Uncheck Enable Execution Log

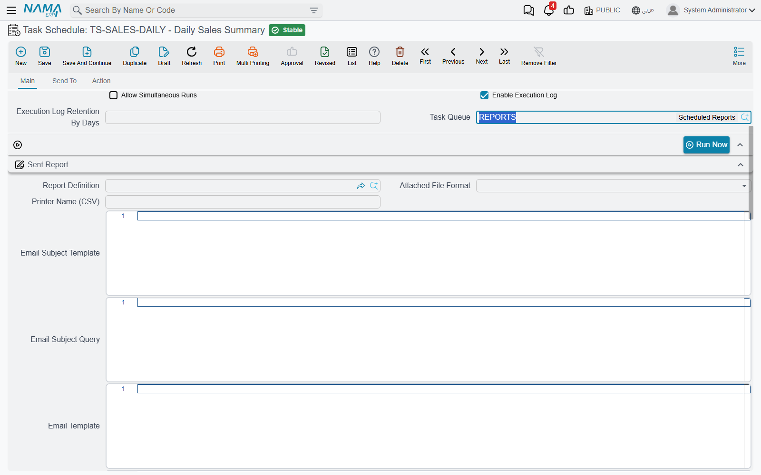click(x=484, y=95)
